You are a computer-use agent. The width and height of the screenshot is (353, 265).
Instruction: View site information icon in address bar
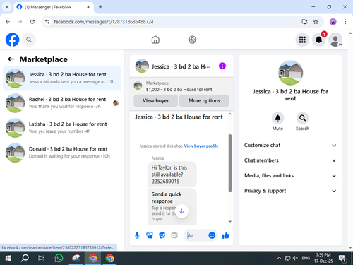point(47,22)
